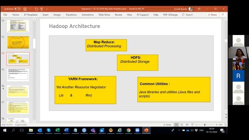Expand the system tray hidden icons chevron
Viewport: 249px width, 140px height.
(x=179, y=130)
